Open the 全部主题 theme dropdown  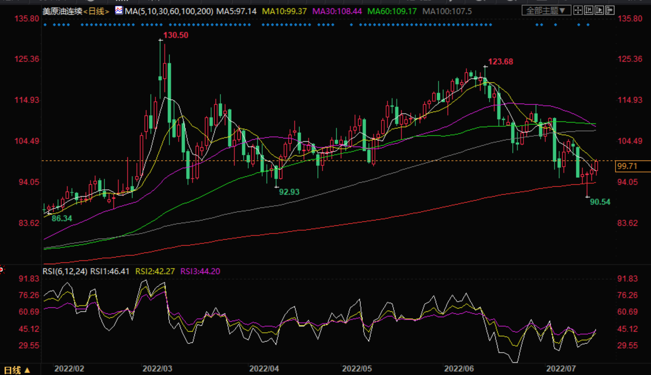click(546, 11)
